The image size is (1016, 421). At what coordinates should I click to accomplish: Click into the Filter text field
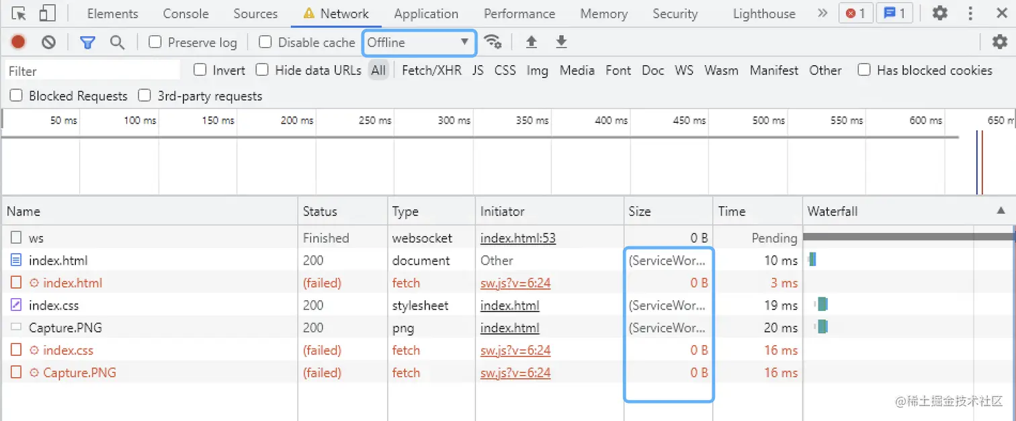(x=93, y=71)
